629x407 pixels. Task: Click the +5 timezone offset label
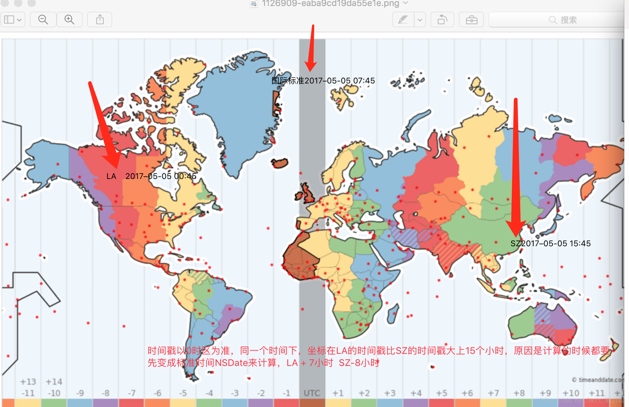pos(442,393)
